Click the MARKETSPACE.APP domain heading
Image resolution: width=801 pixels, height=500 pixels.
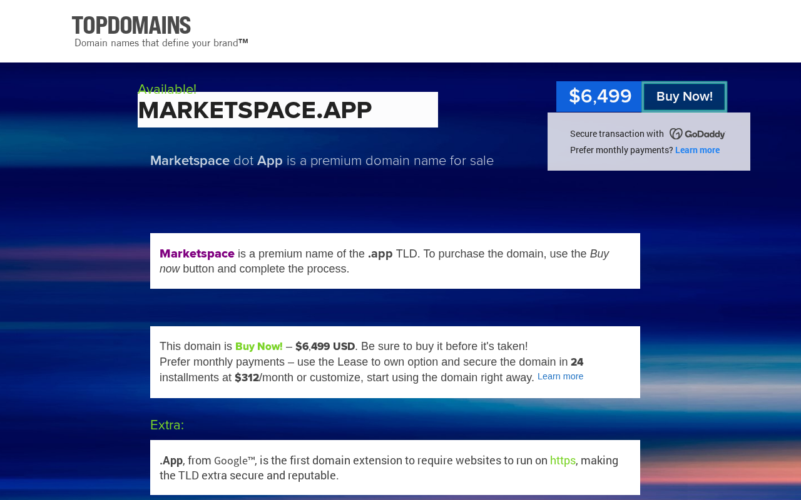[255, 110]
